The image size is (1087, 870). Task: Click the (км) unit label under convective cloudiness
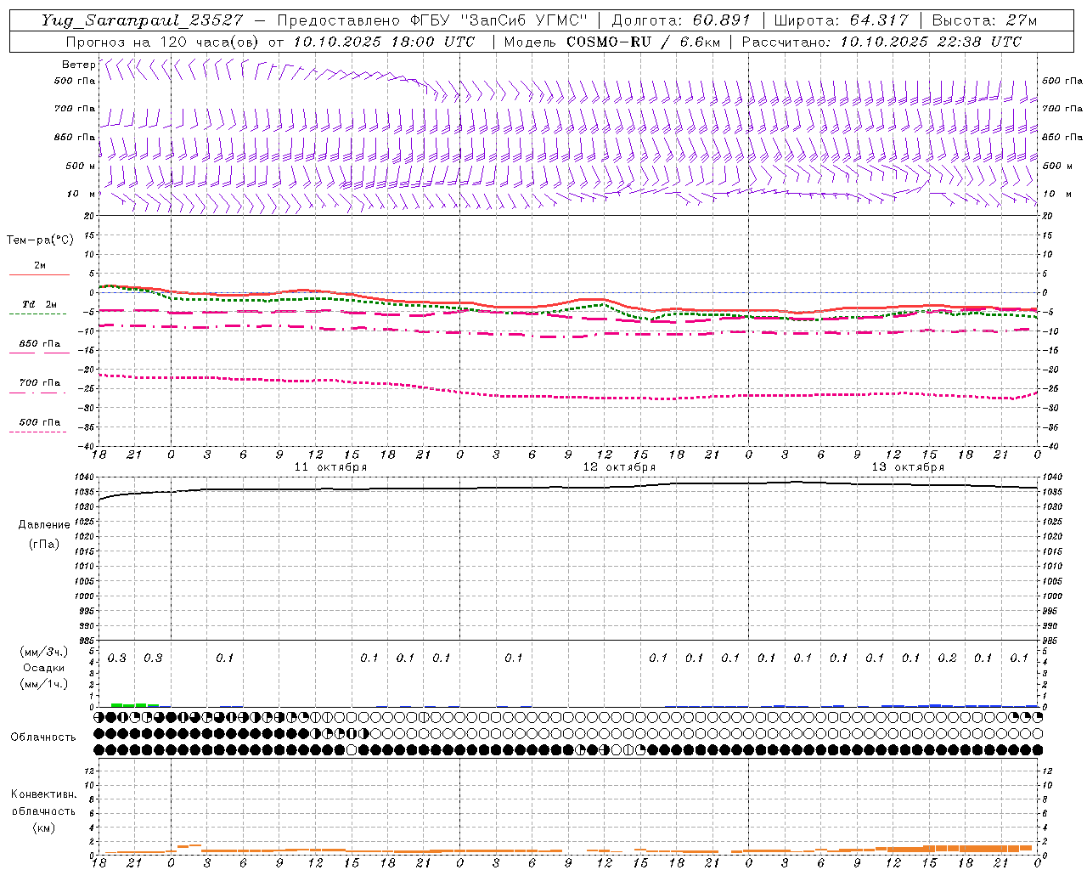pos(44,828)
